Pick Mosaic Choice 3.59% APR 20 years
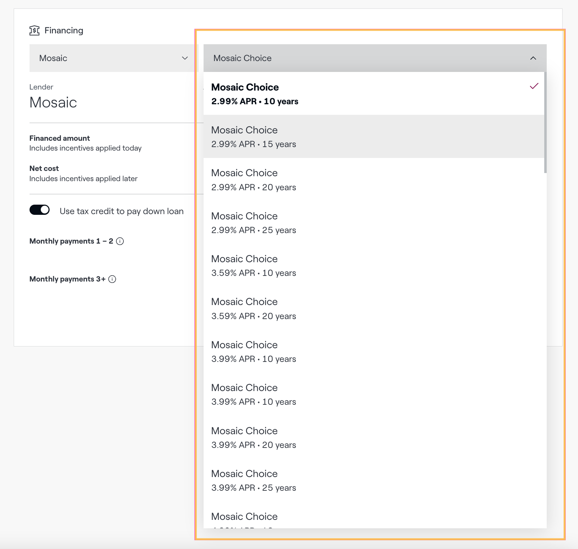Screen dimensions: 578x549 (x=374, y=309)
